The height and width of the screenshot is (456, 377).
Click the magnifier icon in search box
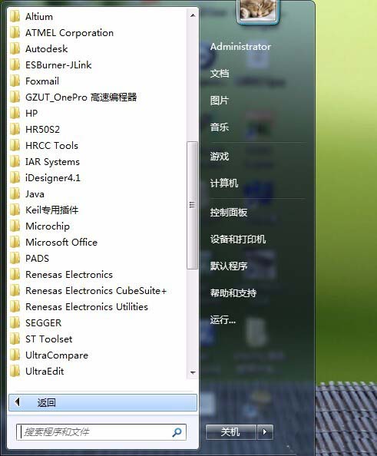click(x=177, y=432)
